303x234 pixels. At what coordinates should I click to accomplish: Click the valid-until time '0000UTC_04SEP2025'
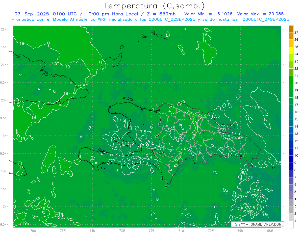point(266,19)
